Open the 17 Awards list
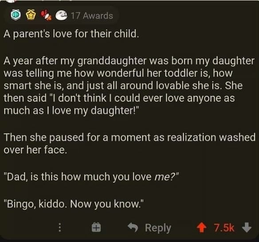The height and width of the screenshot is (242, 259). point(92,16)
